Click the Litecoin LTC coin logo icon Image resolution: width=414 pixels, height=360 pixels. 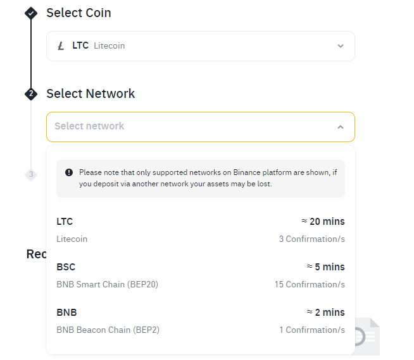point(61,46)
